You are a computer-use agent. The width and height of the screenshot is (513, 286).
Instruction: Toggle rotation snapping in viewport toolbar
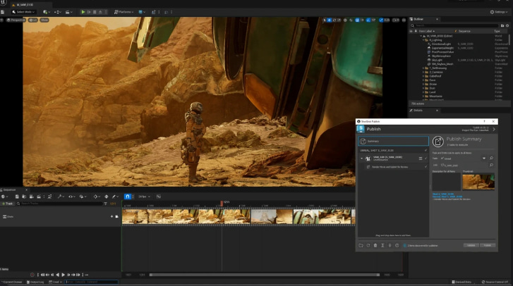coord(368,20)
